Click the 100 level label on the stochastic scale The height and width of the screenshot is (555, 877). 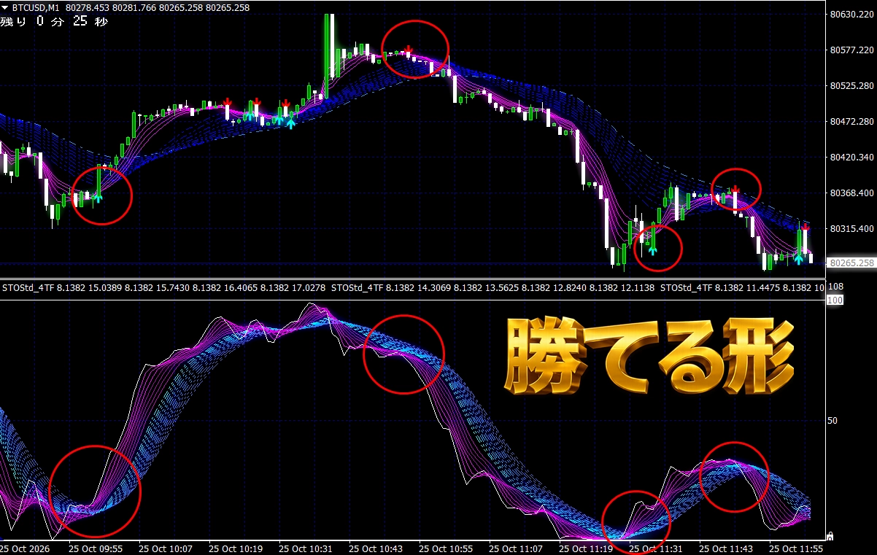click(836, 300)
